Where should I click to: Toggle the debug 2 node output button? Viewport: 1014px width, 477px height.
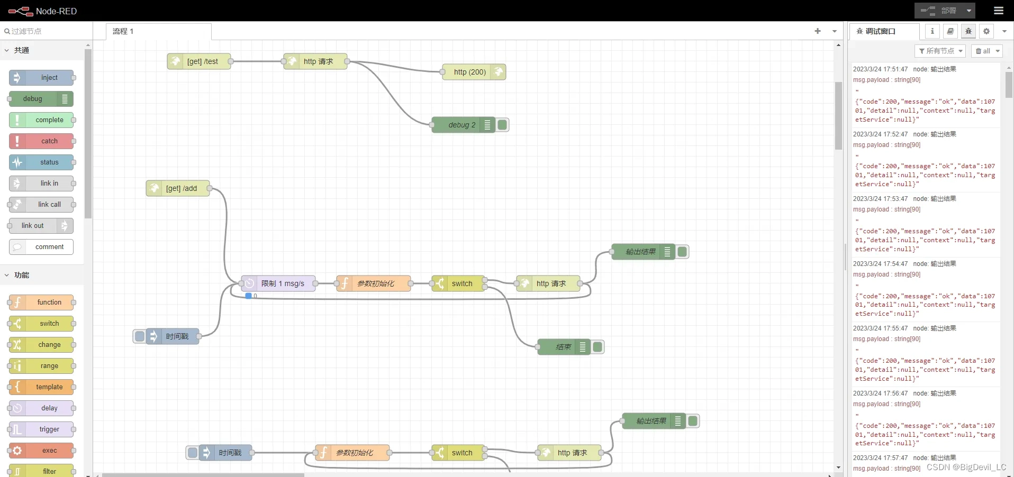point(503,125)
